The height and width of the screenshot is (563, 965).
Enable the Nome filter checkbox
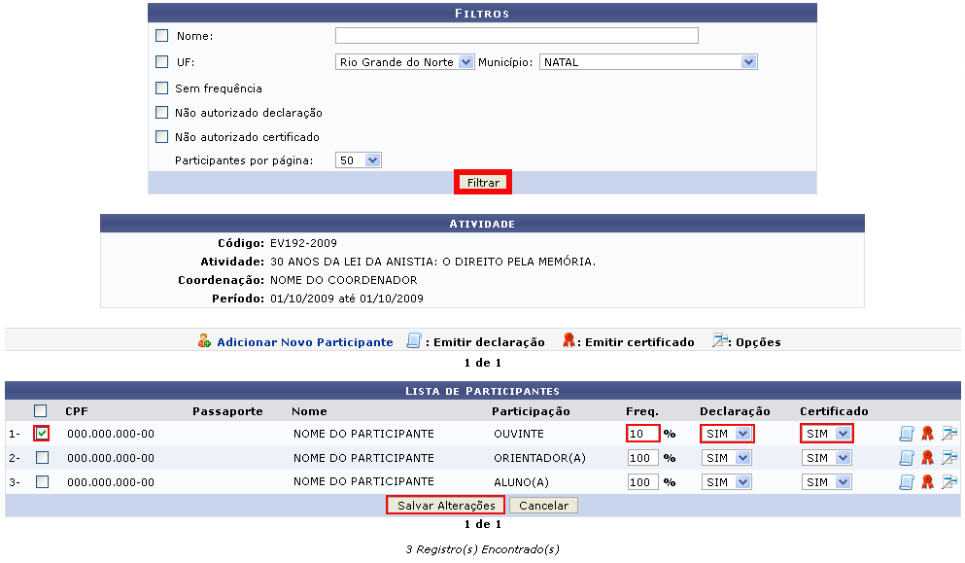click(x=162, y=36)
